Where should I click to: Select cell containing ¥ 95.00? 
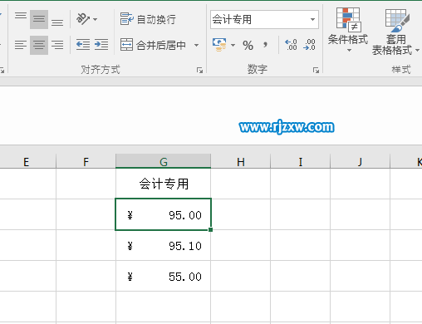164,214
